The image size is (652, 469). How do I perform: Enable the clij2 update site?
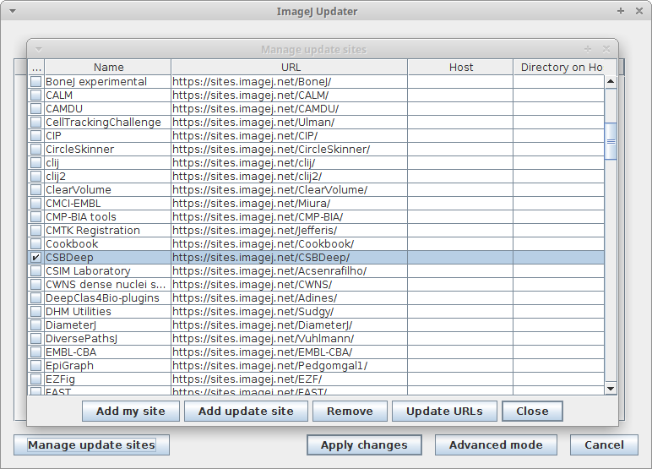point(35,177)
